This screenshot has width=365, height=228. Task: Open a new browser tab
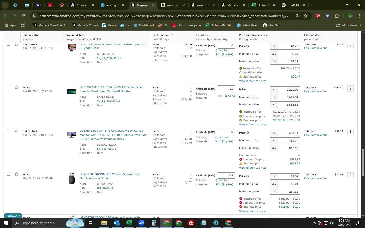pos(313,5)
